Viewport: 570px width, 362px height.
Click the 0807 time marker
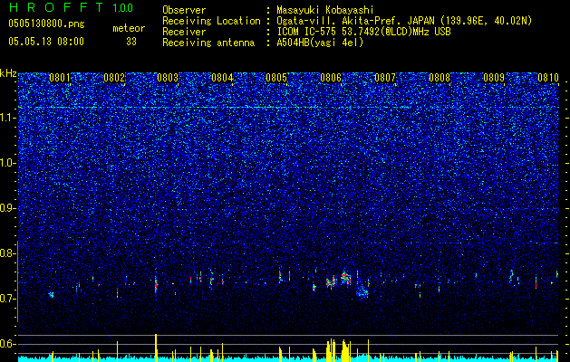coord(385,78)
